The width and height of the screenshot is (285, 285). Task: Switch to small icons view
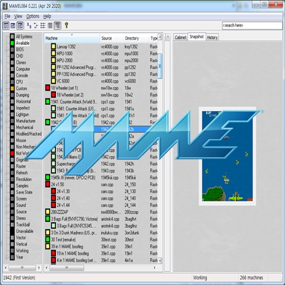coord(36,25)
